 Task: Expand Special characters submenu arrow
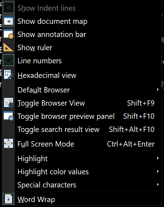pyautogui.click(x=158, y=185)
